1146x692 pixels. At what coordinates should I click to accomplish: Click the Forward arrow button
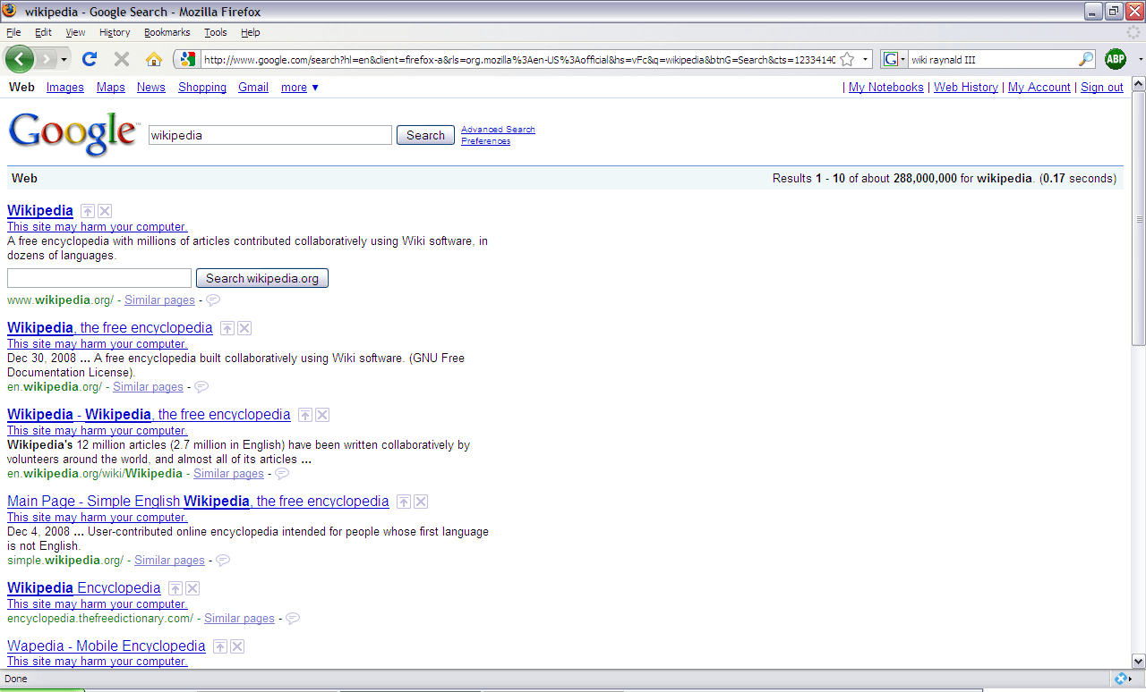[x=45, y=59]
